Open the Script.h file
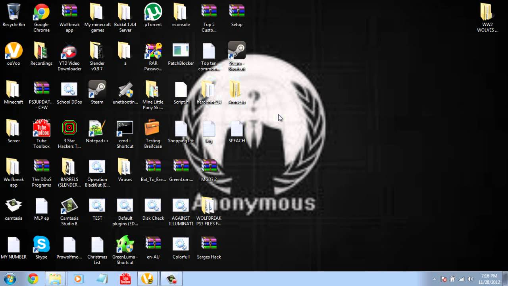Viewport: 508px width, 286px height. (181, 93)
